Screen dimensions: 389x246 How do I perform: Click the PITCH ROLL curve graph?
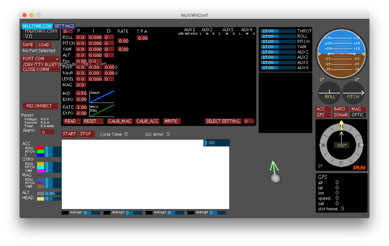pos(102,110)
